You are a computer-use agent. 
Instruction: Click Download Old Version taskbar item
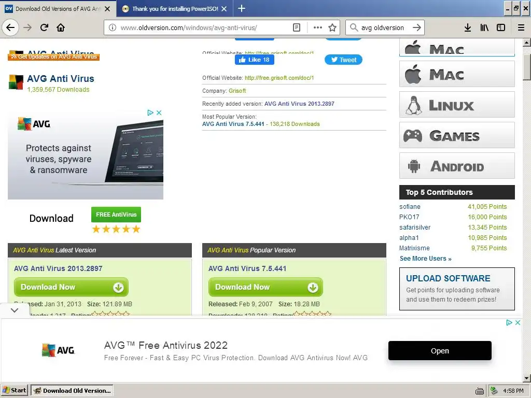point(72,390)
